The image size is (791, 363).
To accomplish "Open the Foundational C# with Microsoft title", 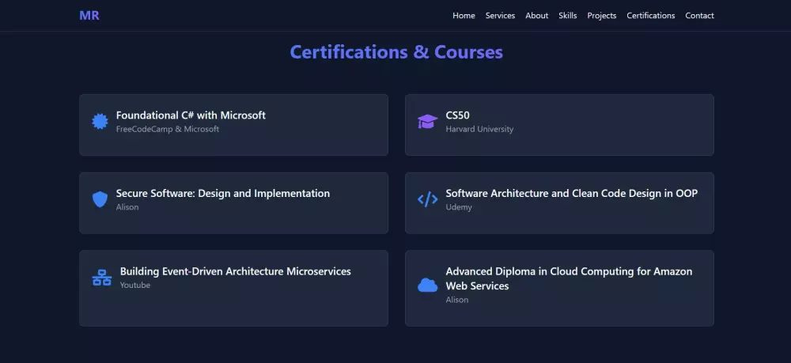I will pyautogui.click(x=191, y=115).
